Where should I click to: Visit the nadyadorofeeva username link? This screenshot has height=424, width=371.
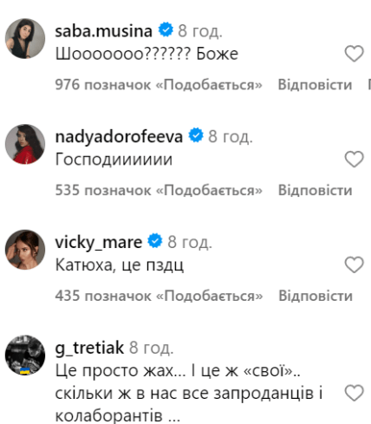(x=119, y=137)
